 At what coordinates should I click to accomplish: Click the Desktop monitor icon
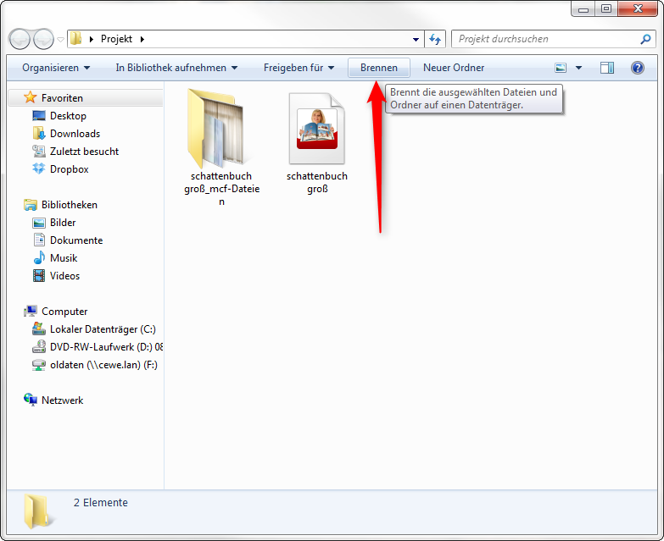point(38,116)
